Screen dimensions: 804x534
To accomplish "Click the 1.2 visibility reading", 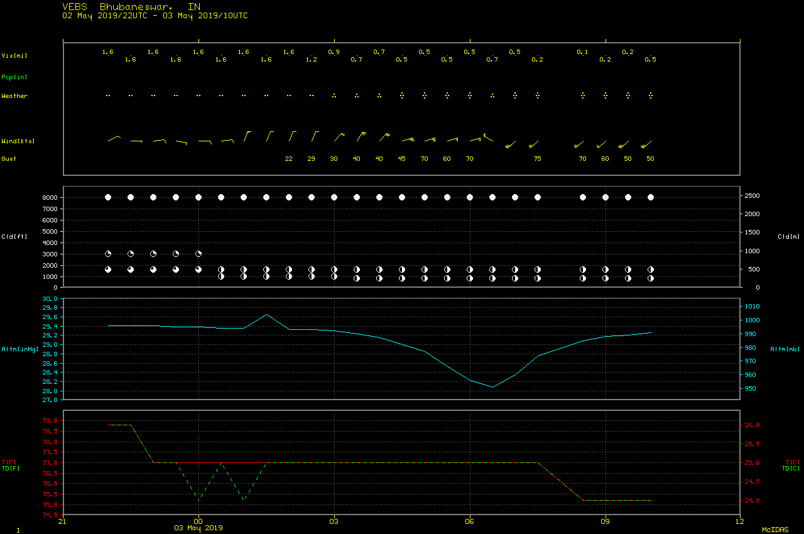I will (312, 60).
